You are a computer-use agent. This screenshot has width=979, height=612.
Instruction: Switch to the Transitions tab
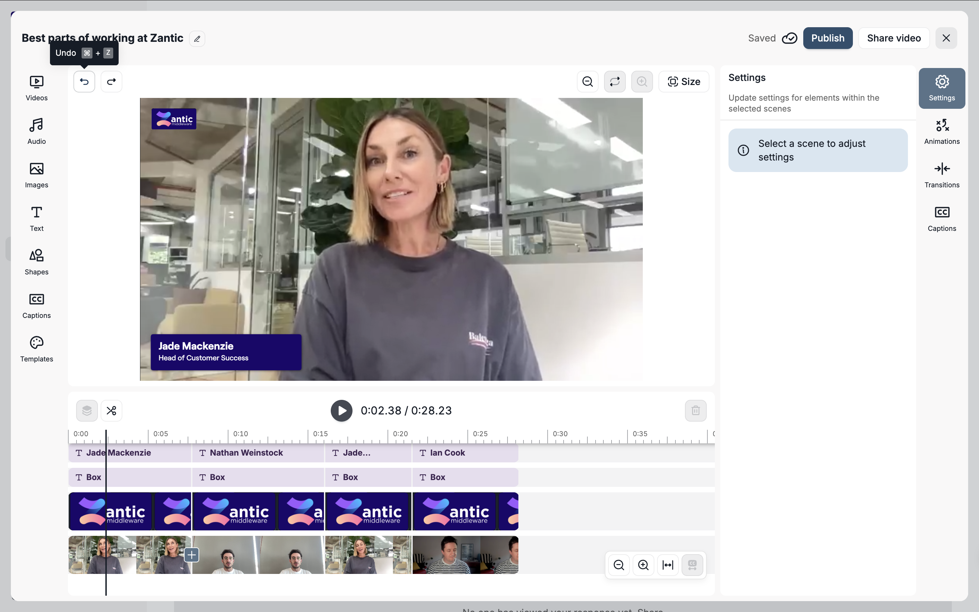pyautogui.click(x=941, y=175)
